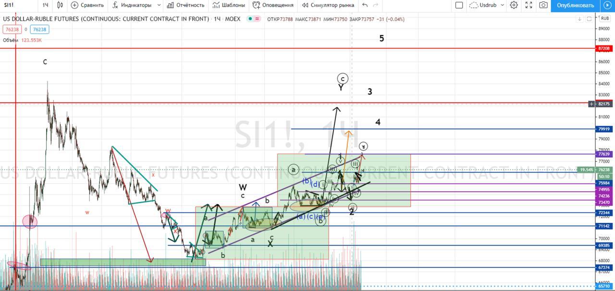615x291 pixels.
Task: Click the Сравнить button
Action: (87, 5)
